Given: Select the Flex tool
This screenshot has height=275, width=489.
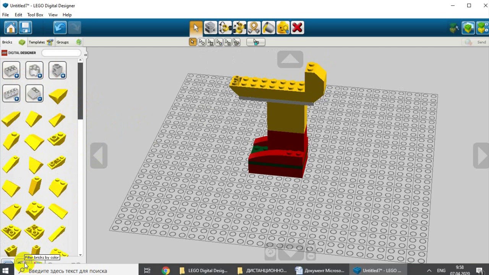Looking at the screenshot, I should click(254, 27).
